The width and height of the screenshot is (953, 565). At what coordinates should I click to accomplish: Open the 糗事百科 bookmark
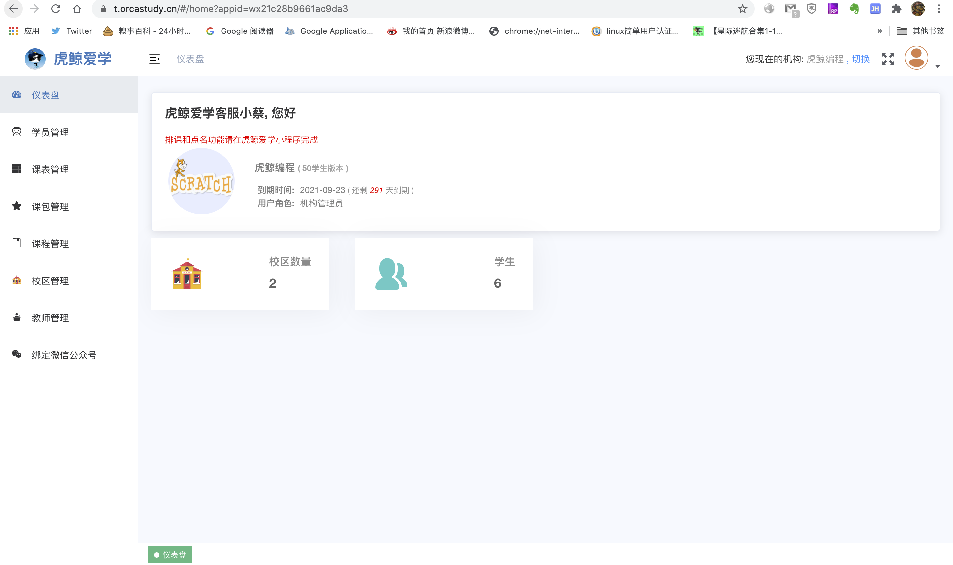pos(147,31)
